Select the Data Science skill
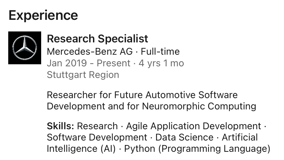284x160 pixels. coord(185,137)
